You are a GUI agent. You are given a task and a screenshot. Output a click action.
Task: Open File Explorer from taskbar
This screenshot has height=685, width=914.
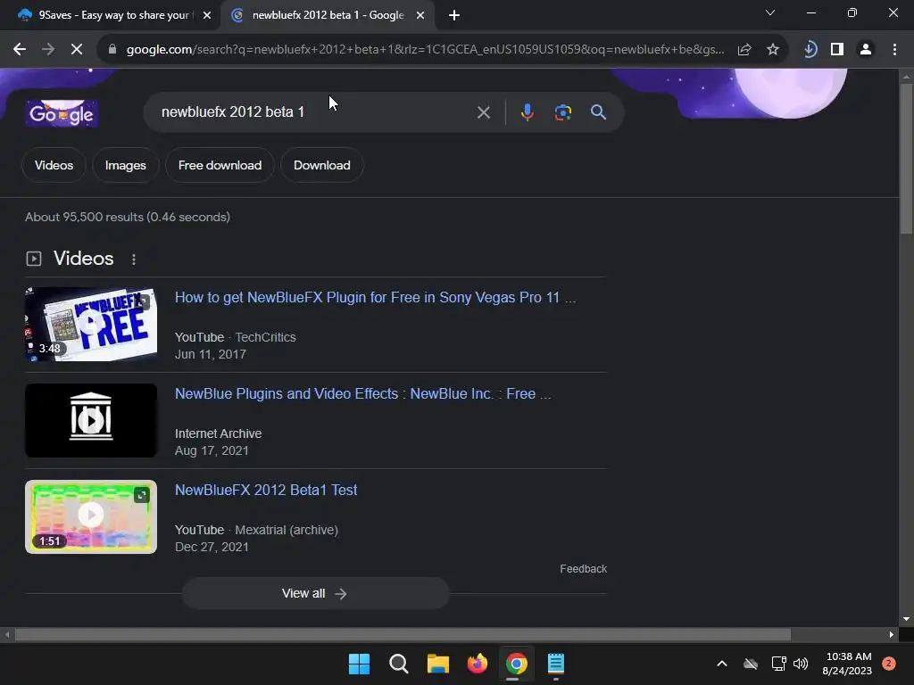click(x=437, y=664)
